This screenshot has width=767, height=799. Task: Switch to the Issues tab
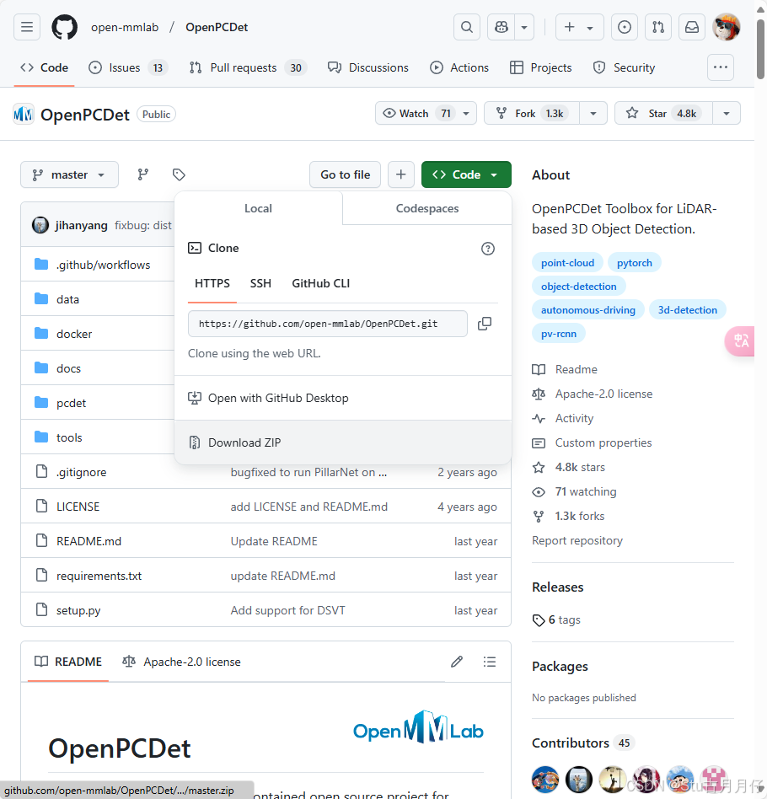pos(128,67)
